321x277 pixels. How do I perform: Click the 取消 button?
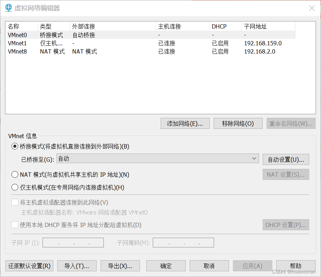(x=209, y=266)
